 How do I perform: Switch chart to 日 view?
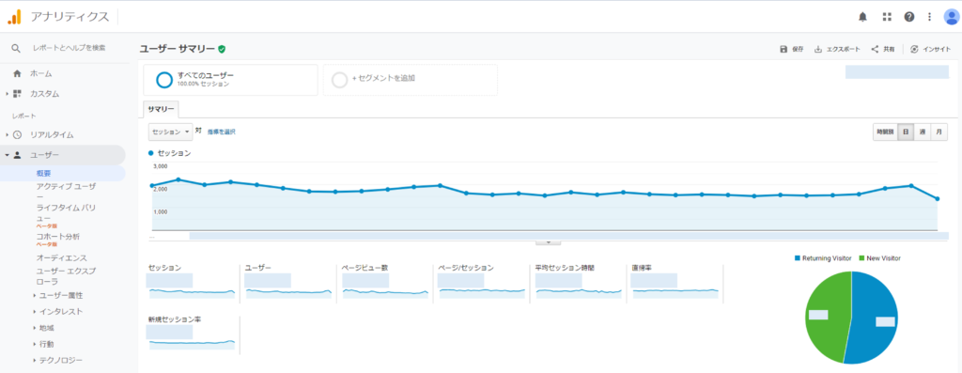(x=906, y=132)
